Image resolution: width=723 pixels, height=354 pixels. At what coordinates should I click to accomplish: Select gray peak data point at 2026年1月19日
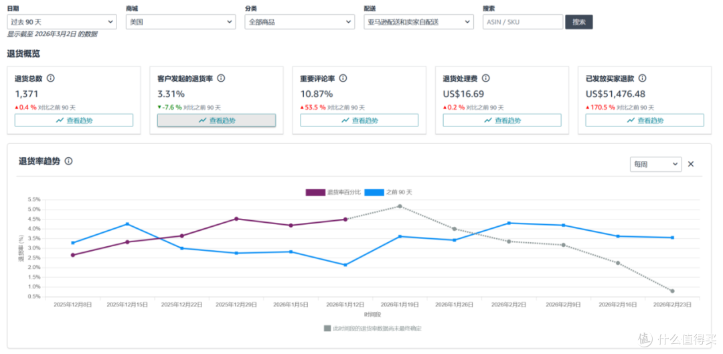click(x=400, y=206)
